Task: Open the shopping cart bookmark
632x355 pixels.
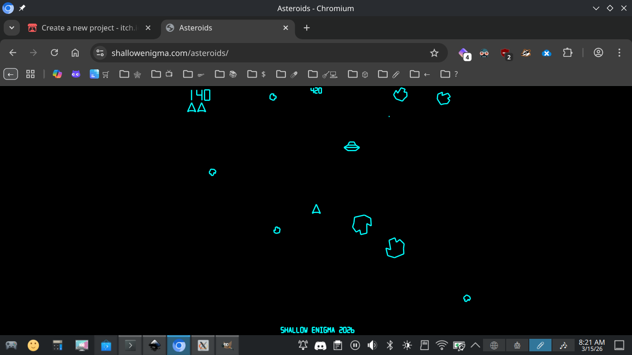Action: [x=106, y=74]
